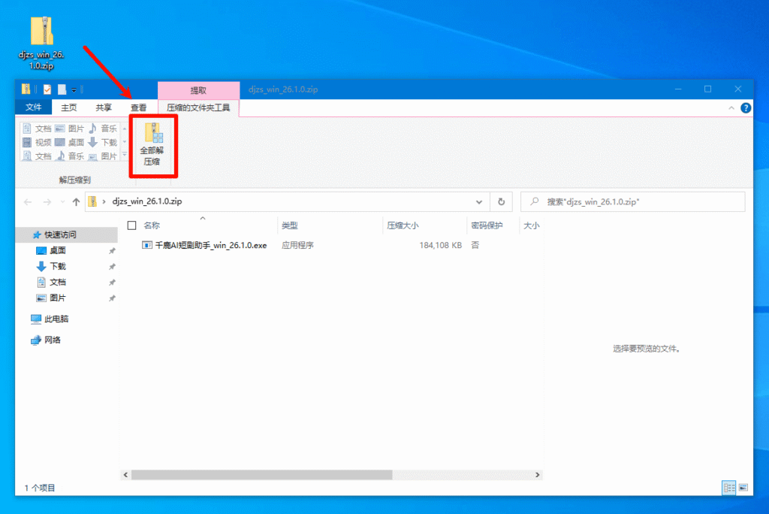Screen dimensions: 769x514
Task: Open the quick access toolbar customize dropdown
Action: 74,89
